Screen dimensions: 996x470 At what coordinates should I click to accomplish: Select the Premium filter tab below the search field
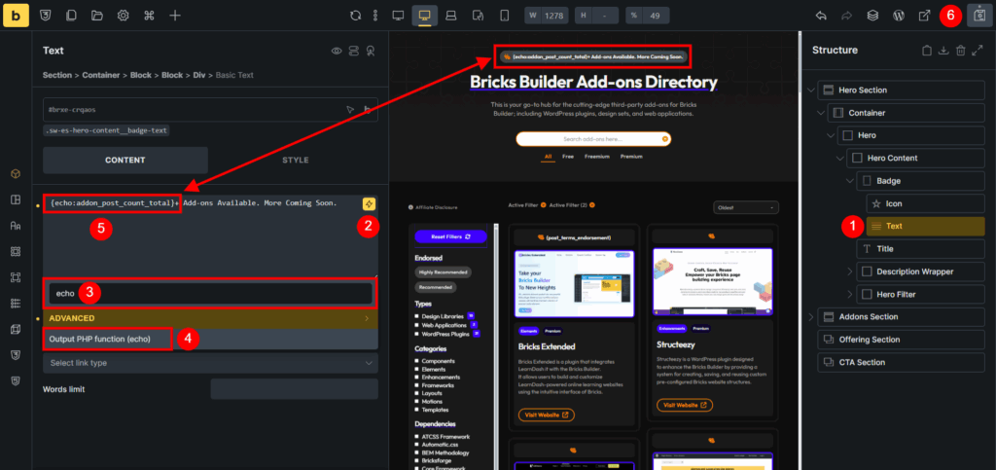point(631,157)
